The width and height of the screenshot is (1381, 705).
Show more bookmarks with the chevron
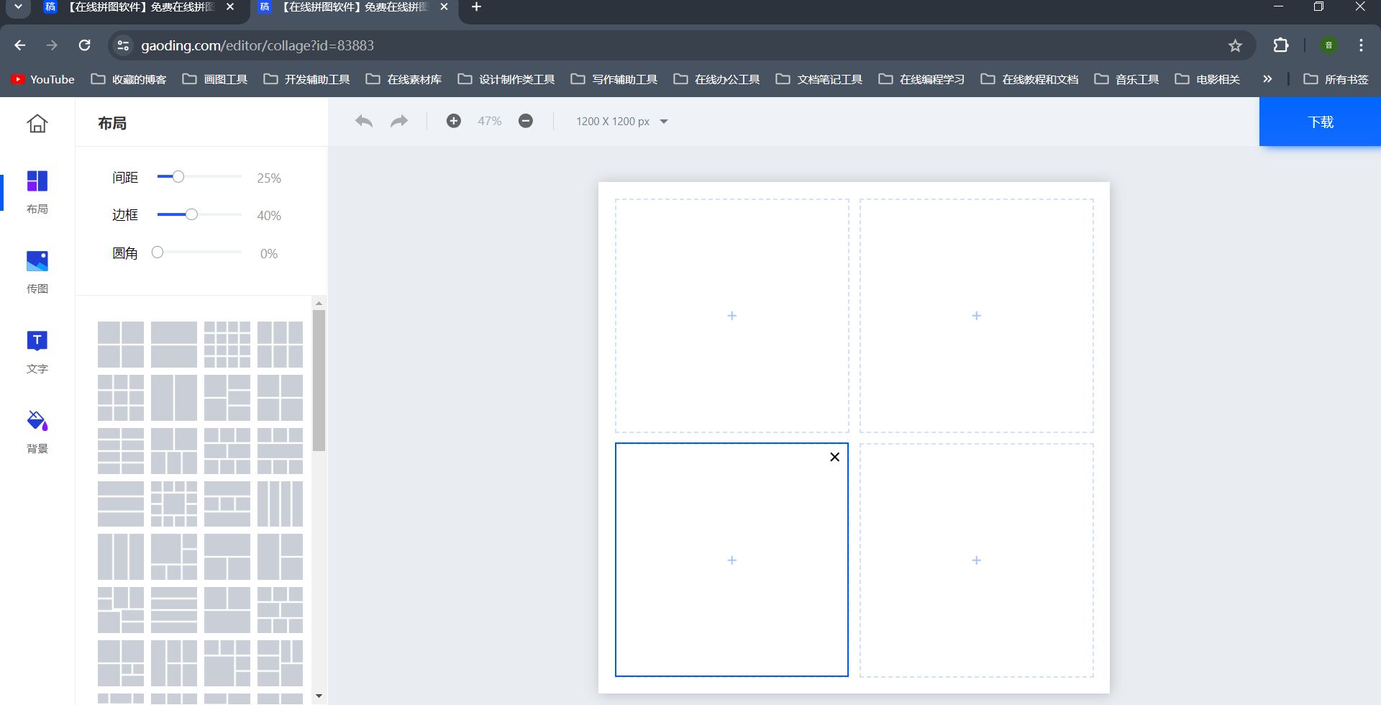[1267, 79]
